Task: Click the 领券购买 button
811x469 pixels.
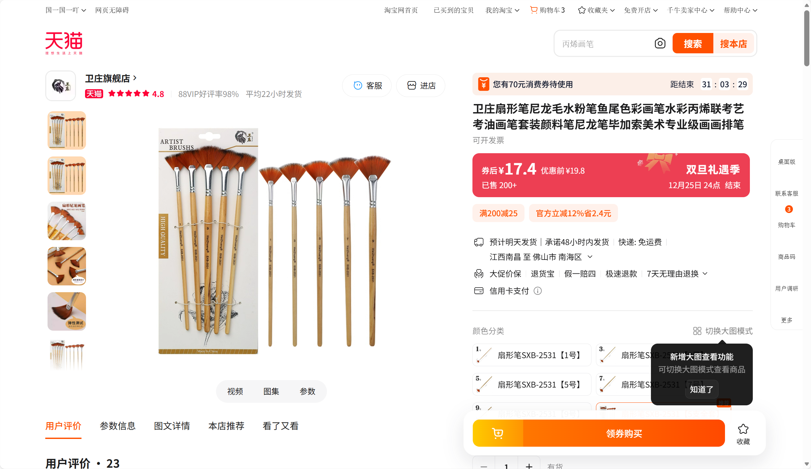Action: click(x=624, y=433)
